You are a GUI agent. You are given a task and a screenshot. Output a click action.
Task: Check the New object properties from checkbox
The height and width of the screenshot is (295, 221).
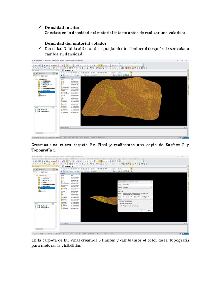pyautogui.click(x=119, y=204)
